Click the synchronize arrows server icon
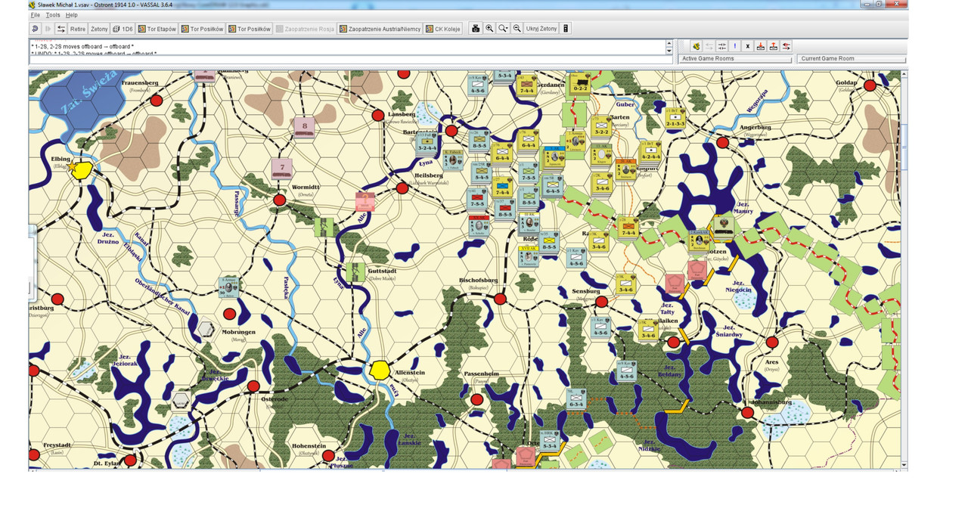 coord(722,46)
